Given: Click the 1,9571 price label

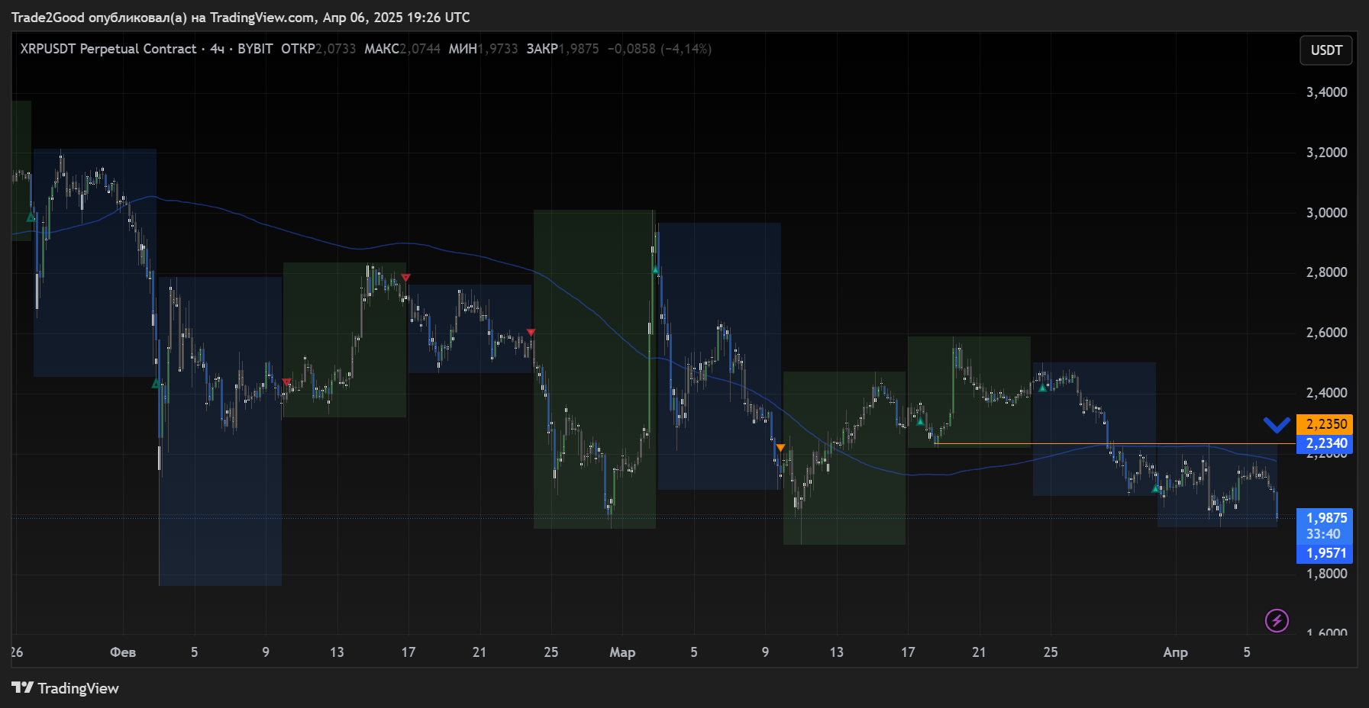Looking at the screenshot, I should 1325,553.
